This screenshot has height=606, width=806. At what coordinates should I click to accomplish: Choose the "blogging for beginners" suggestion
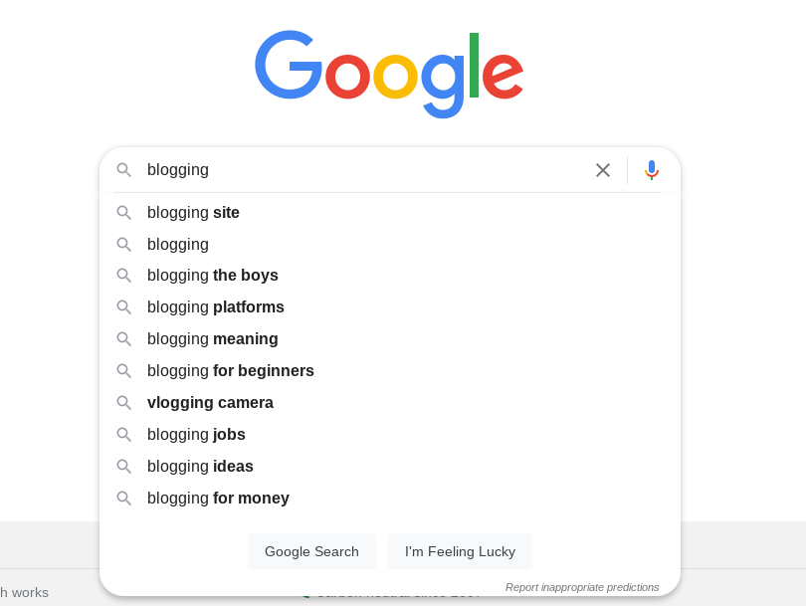[231, 370]
